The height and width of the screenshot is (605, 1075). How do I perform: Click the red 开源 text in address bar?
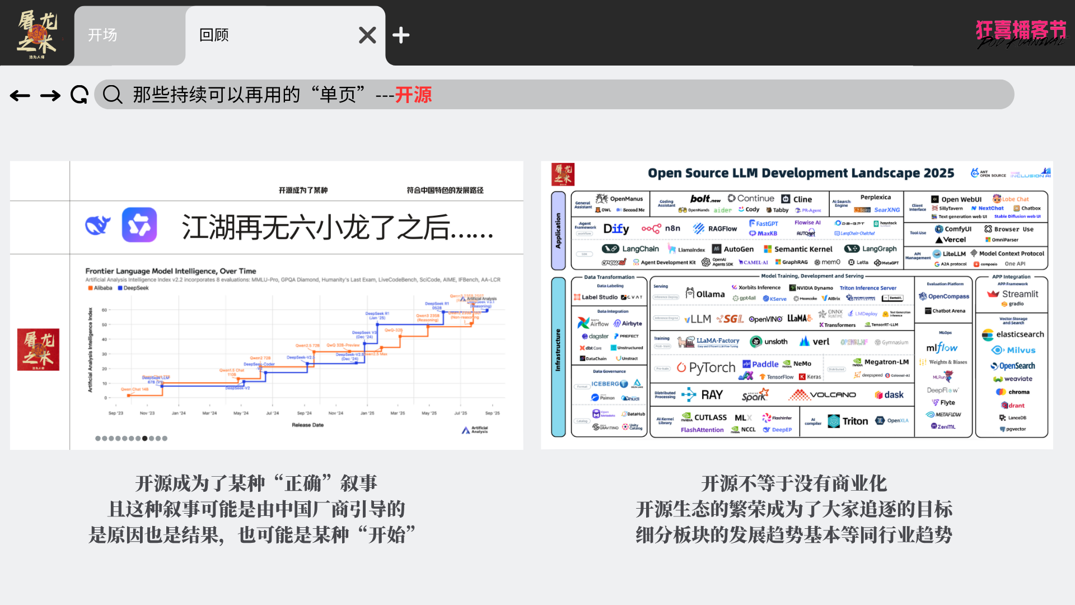pos(413,95)
